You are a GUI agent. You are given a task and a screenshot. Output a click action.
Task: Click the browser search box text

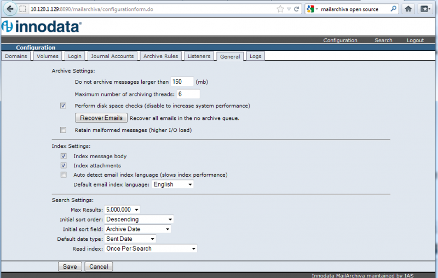(349, 9)
